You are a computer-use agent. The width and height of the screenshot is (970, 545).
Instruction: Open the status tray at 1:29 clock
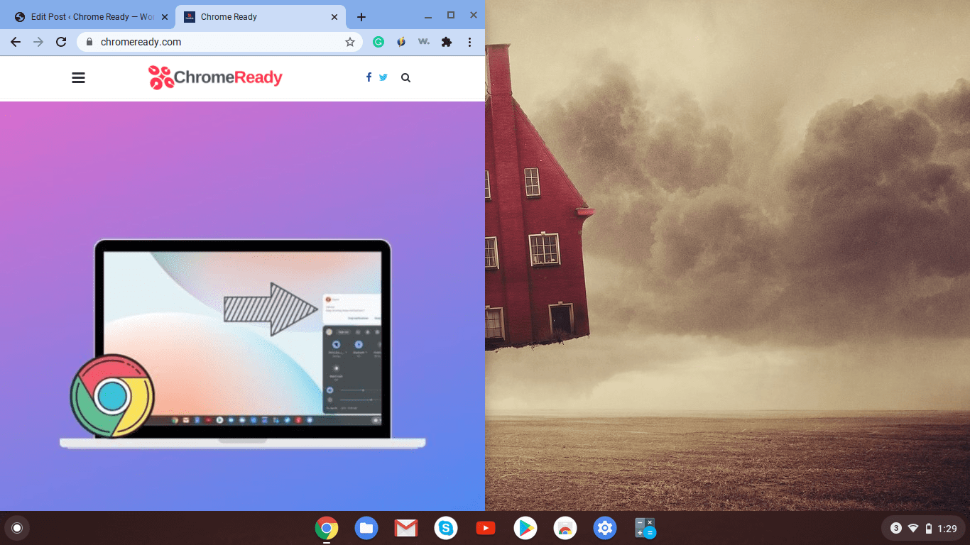[x=947, y=529]
